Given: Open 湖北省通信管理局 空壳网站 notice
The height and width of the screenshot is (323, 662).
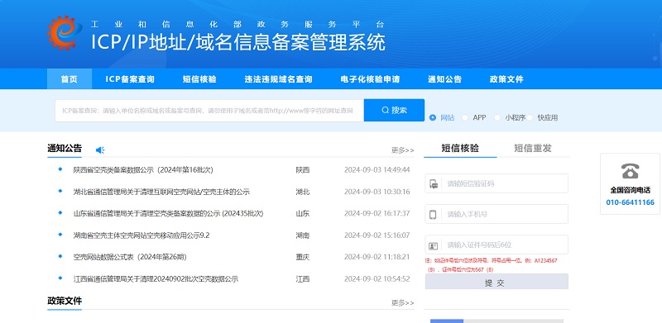Looking at the screenshot, I should point(161,192).
